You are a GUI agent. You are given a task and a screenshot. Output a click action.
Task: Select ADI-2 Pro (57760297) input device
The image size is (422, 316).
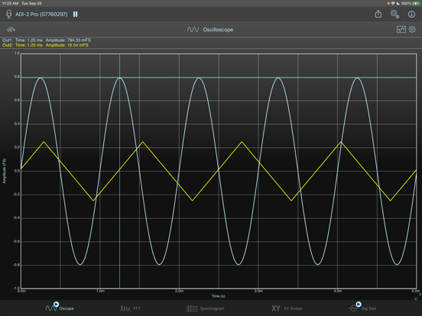(x=41, y=15)
